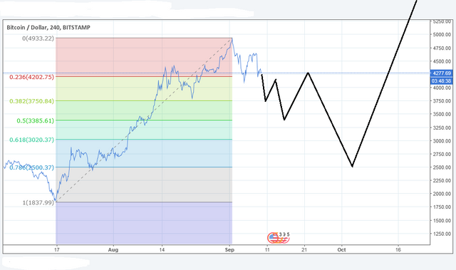Click the 1500.00 price axis label

pyautogui.click(x=442, y=221)
